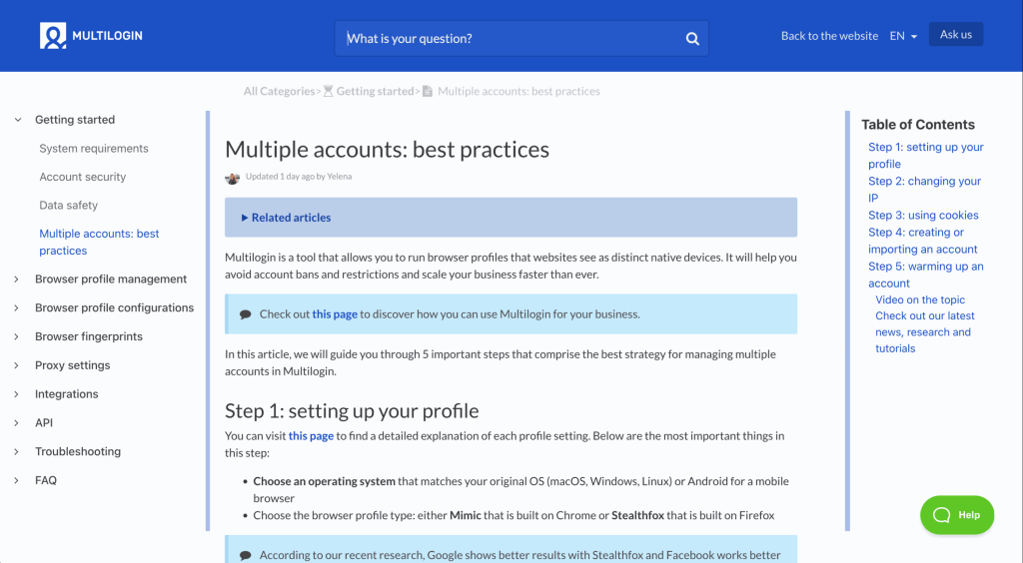Expand the API section chevron

click(x=16, y=423)
